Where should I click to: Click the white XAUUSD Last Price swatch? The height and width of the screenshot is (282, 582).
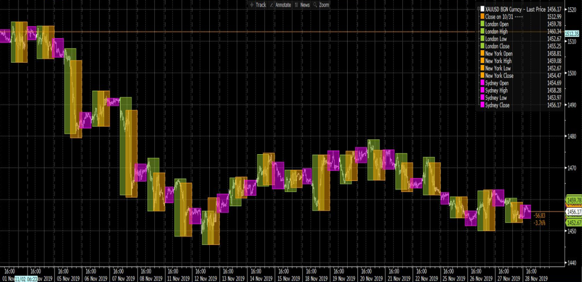point(481,10)
